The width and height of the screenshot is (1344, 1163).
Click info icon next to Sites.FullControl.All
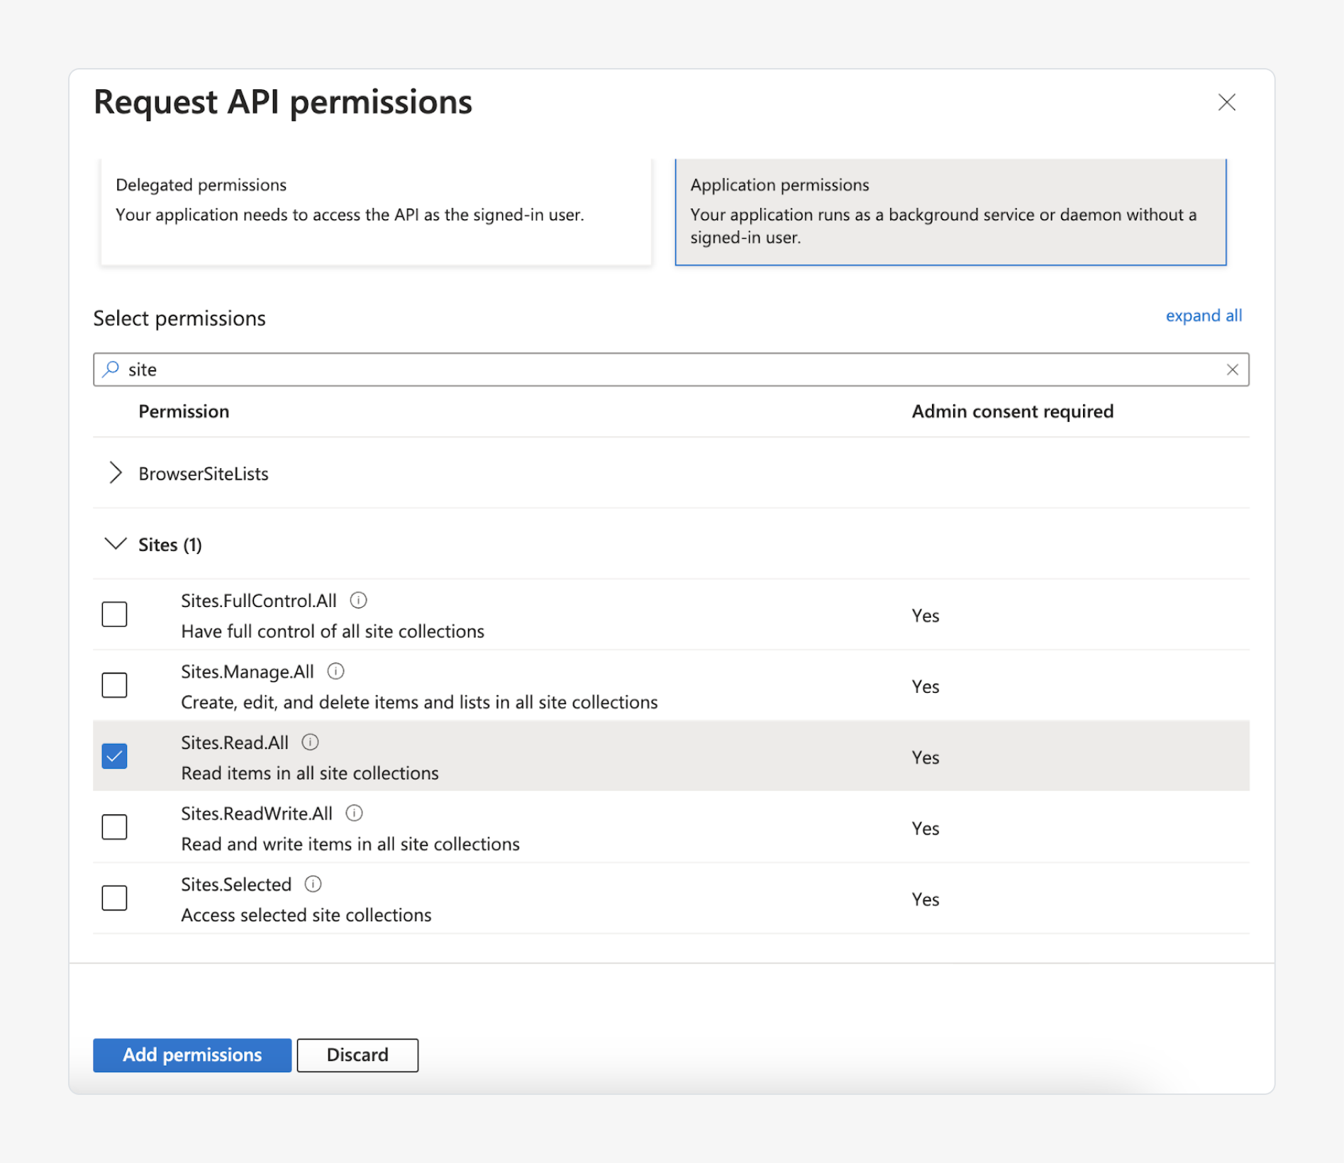tap(358, 601)
